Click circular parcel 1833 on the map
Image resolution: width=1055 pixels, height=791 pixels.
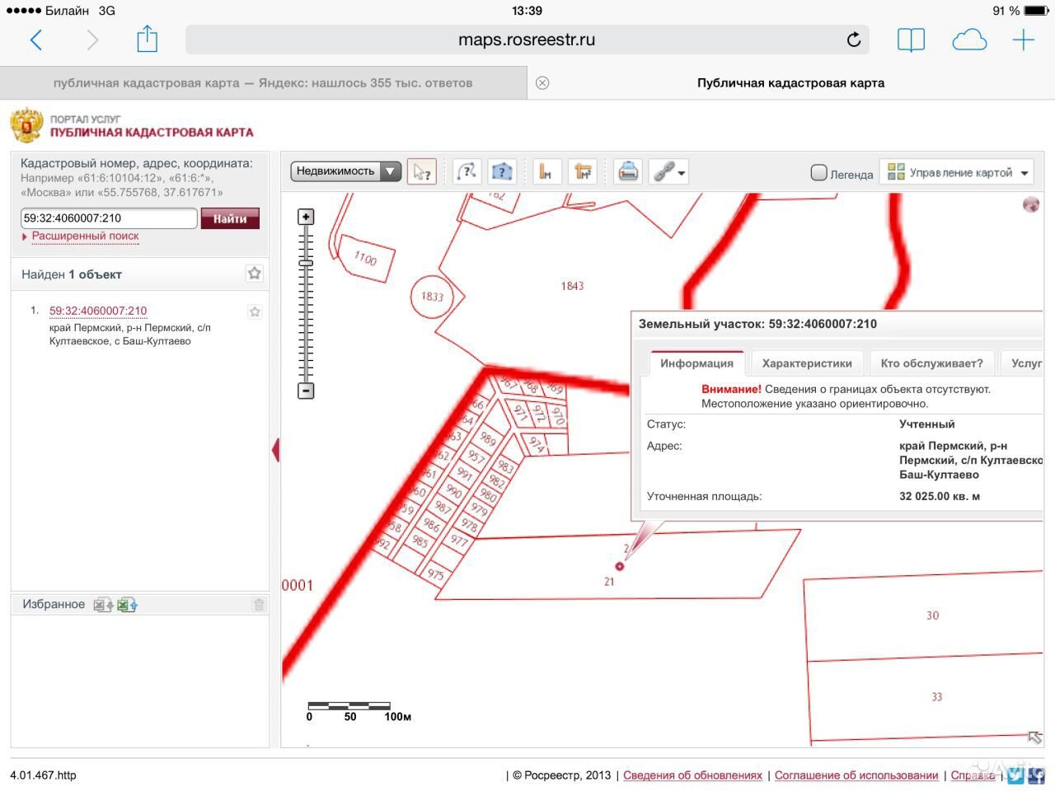pos(433,296)
